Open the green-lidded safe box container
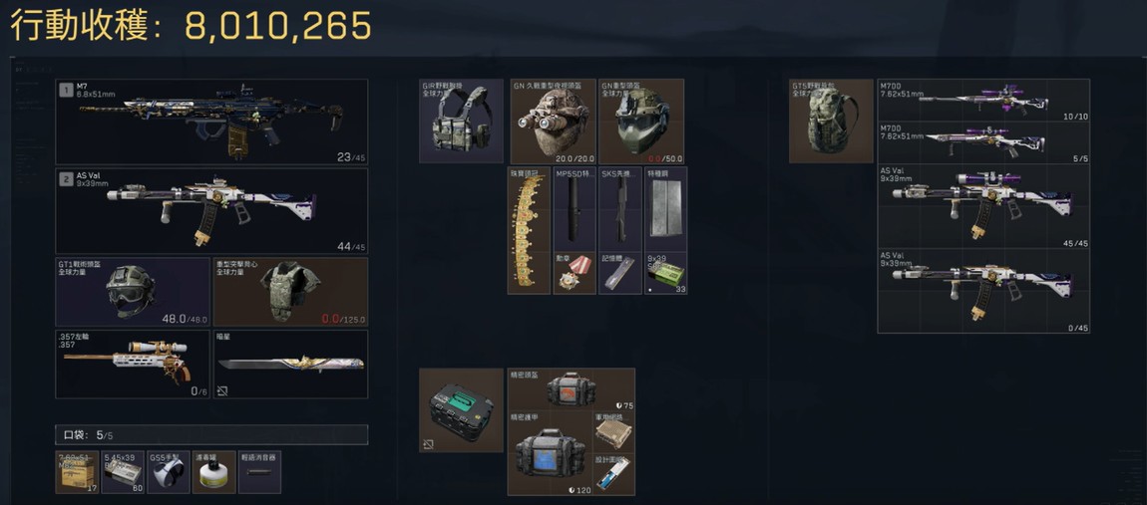The image size is (1147, 505). coord(461,410)
